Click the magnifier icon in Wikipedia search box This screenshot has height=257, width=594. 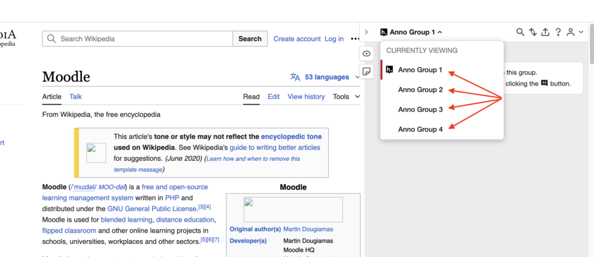click(52, 39)
